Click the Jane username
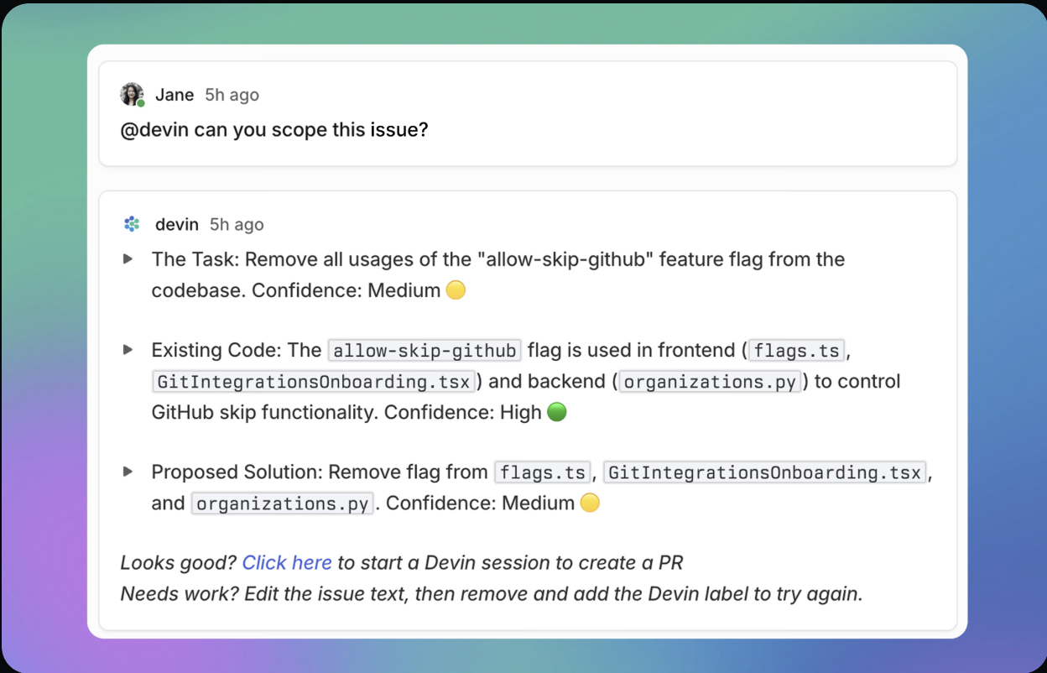 click(174, 95)
